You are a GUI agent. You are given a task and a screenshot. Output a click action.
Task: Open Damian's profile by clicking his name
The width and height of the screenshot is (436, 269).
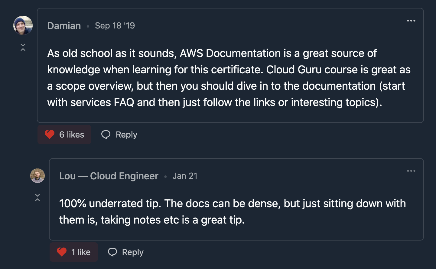(x=64, y=26)
